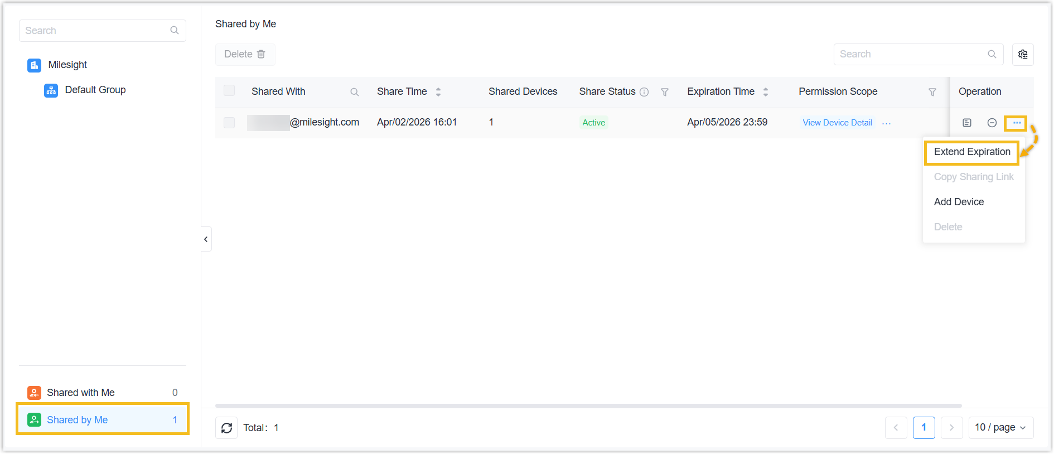The width and height of the screenshot is (1054, 454).
Task: Toggle the select-all checkbox in table header
Action: 229,91
